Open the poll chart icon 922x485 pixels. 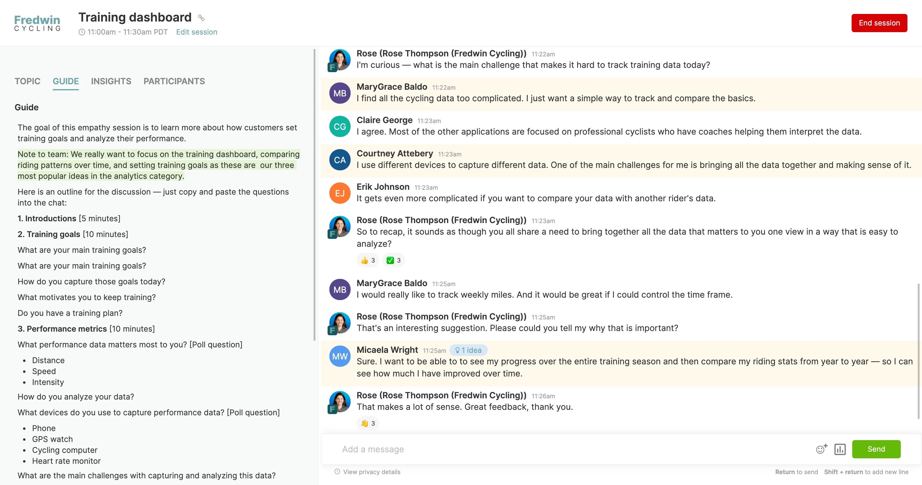click(840, 449)
